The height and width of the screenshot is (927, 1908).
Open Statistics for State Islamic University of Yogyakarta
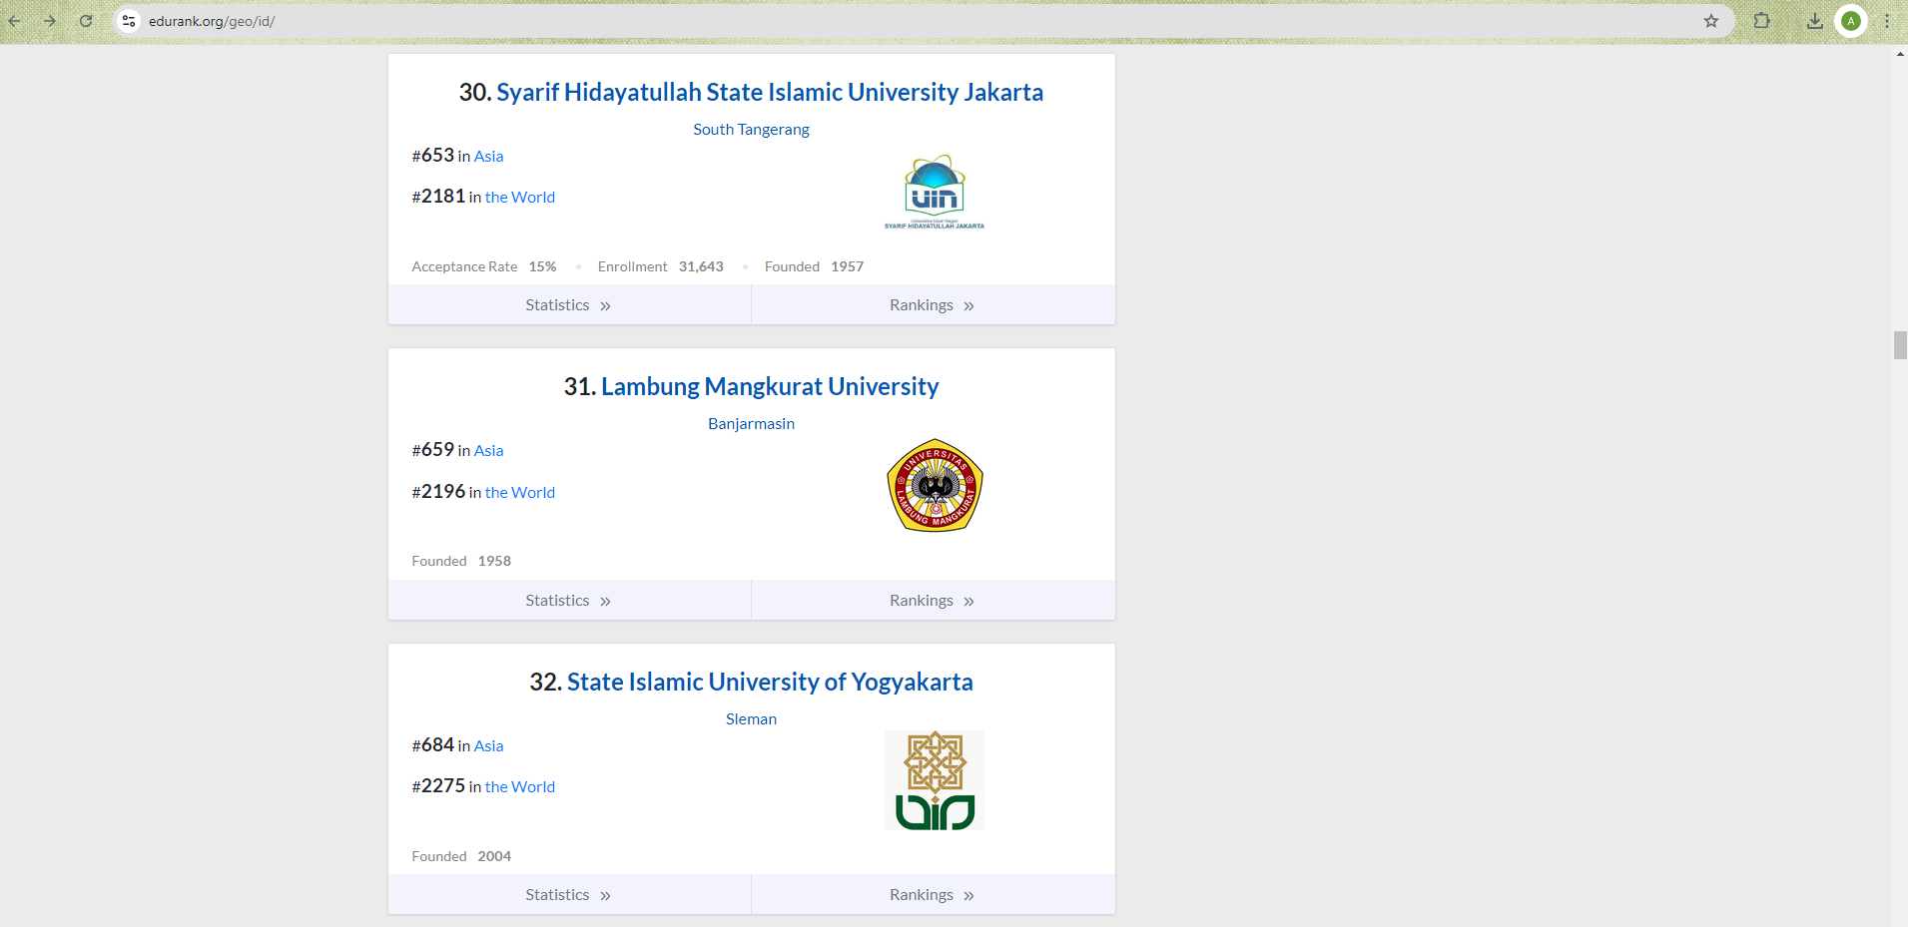[x=569, y=895]
